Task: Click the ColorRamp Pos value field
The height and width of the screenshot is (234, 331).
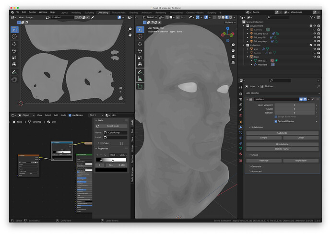Action: [117, 165]
